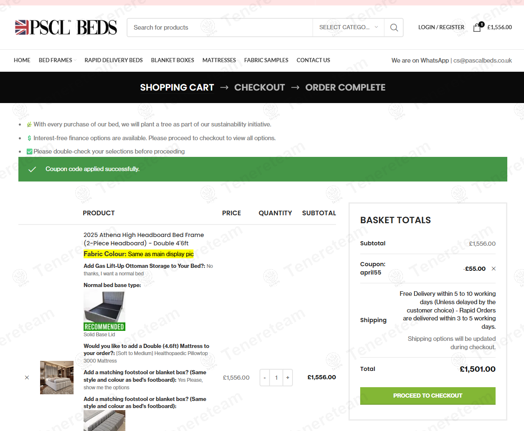Image resolution: width=524 pixels, height=431 pixels.
Task: Click the PSCL Beds logo
Action: click(66, 28)
